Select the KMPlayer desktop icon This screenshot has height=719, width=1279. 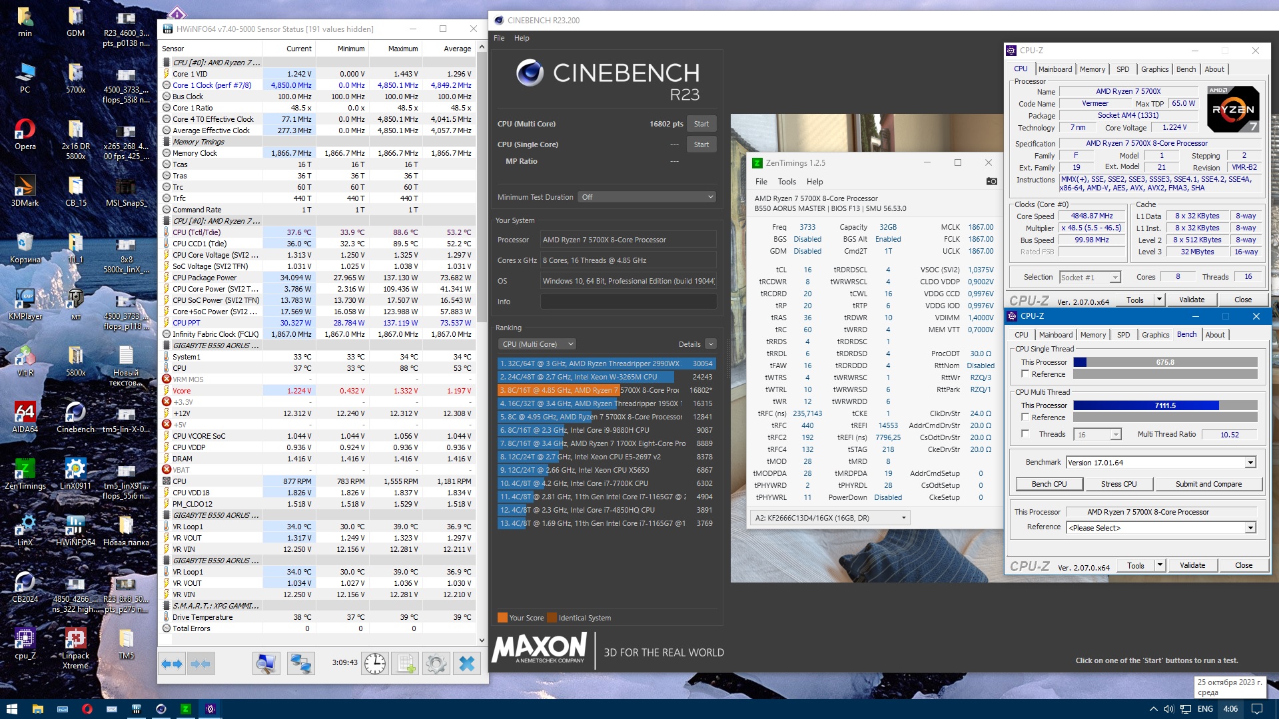tap(25, 304)
